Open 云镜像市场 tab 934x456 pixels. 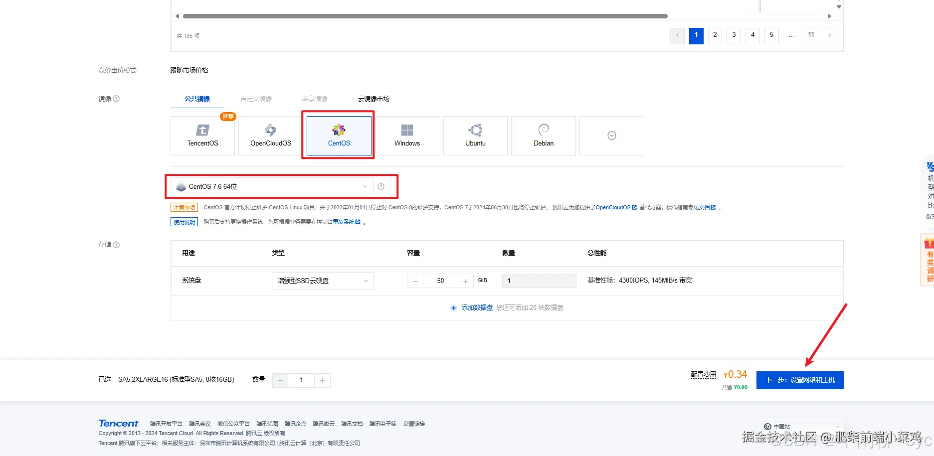pyautogui.click(x=374, y=99)
